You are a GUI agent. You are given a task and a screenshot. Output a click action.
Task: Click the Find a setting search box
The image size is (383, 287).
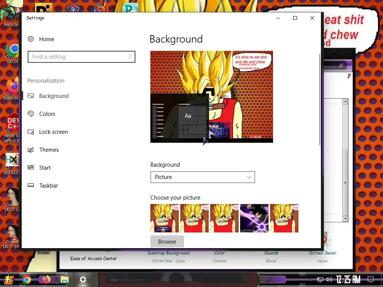tap(81, 57)
